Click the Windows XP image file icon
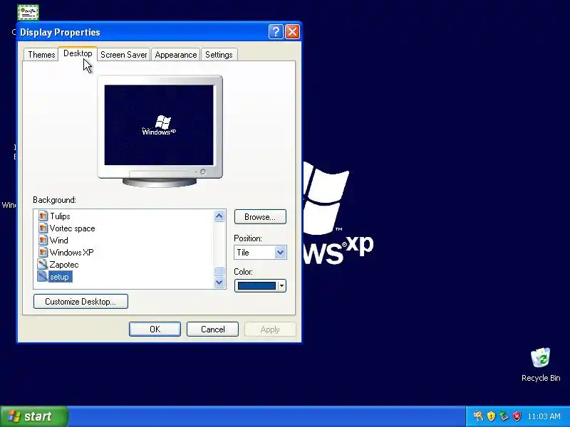 43,252
